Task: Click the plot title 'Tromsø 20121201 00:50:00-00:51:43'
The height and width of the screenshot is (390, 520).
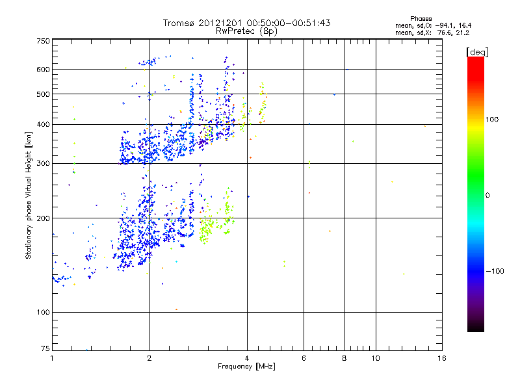Action: coord(246,23)
